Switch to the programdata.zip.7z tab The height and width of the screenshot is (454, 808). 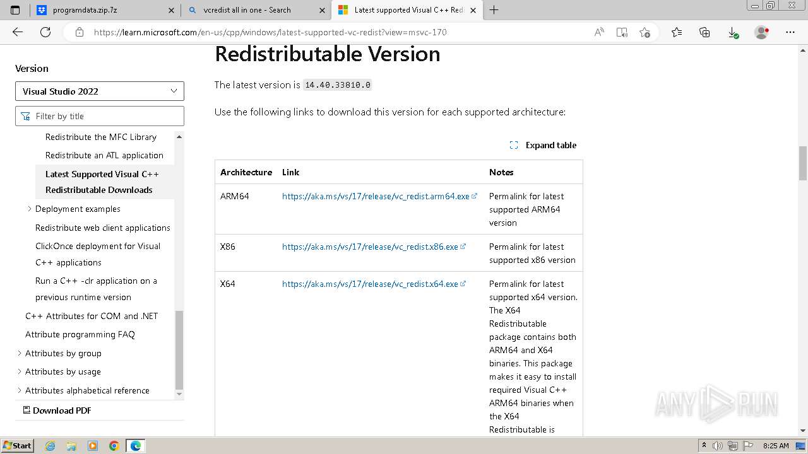105,10
